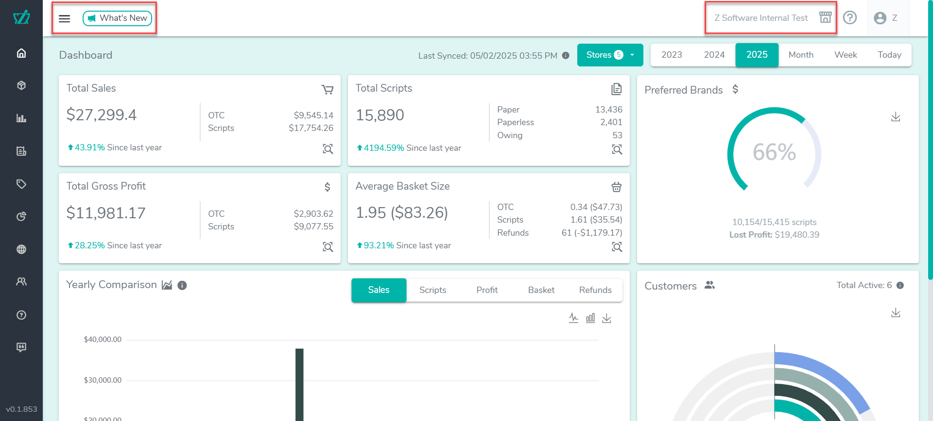Click the 4194.59% Since last year text
This screenshot has width=933, height=421.
(409, 148)
